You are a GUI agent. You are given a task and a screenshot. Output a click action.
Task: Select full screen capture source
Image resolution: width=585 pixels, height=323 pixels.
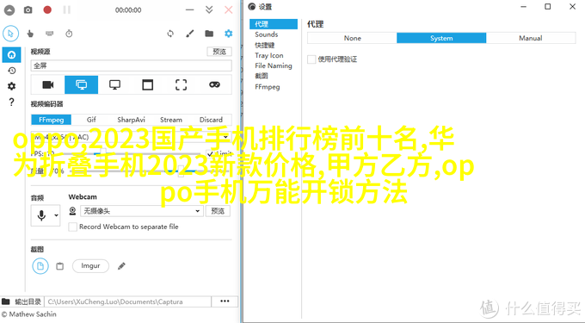coord(82,84)
